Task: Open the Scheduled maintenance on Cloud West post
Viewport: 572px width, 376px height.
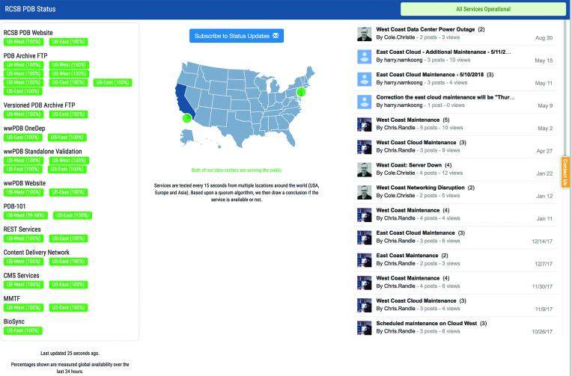Action: click(427, 323)
